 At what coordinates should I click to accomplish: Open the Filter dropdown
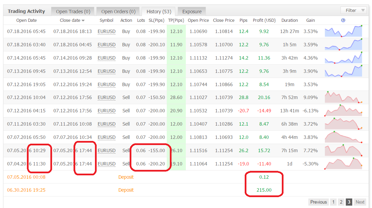click(354, 10)
